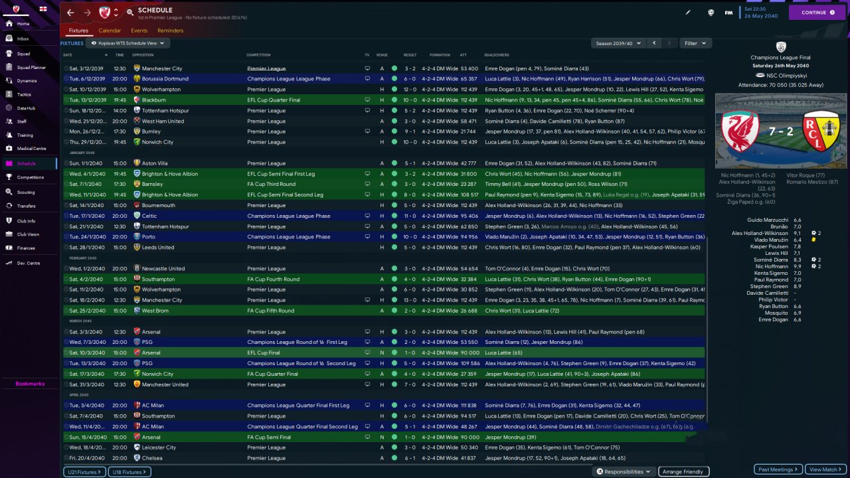
Task: Sort by the Date column header
Action: [x=68, y=54]
